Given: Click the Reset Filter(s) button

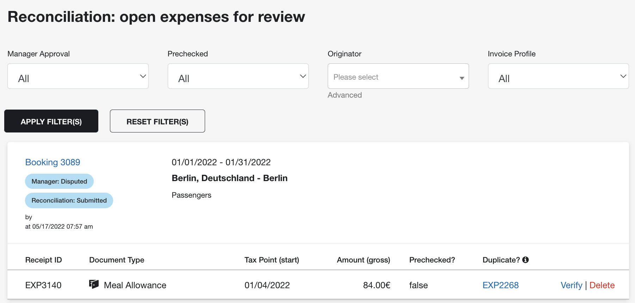Looking at the screenshot, I should (158, 121).
